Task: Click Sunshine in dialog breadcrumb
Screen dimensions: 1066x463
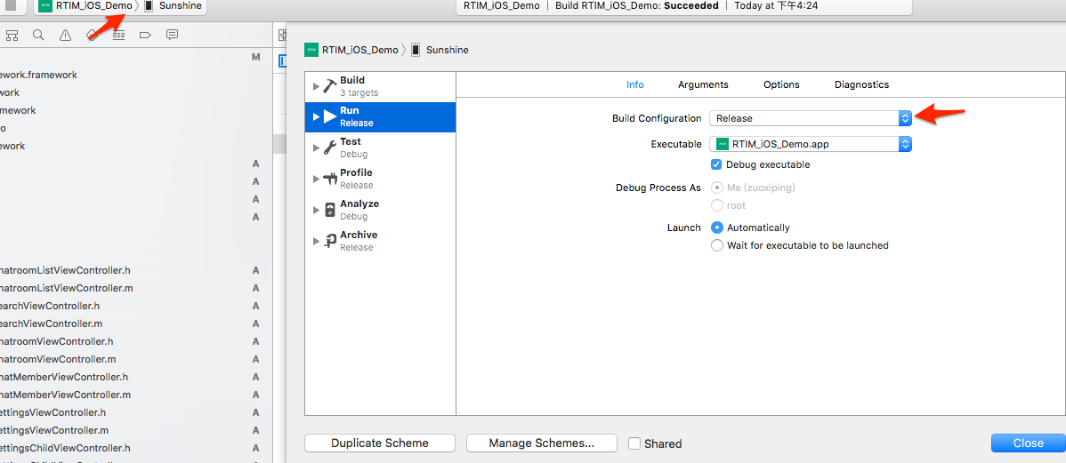Action: pos(447,50)
